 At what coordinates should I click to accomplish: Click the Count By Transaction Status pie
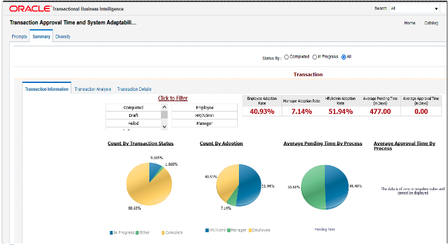[x=149, y=183]
